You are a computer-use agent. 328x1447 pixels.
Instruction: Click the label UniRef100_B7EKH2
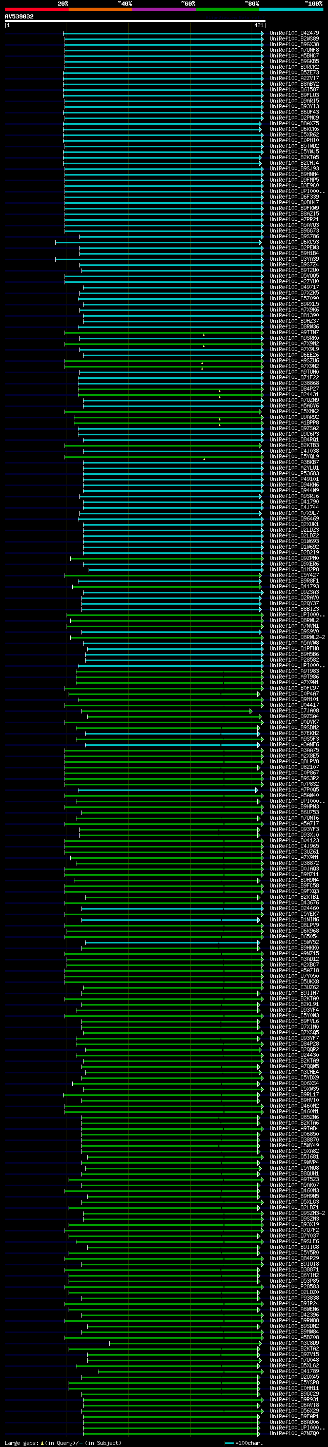click(294, 733)
